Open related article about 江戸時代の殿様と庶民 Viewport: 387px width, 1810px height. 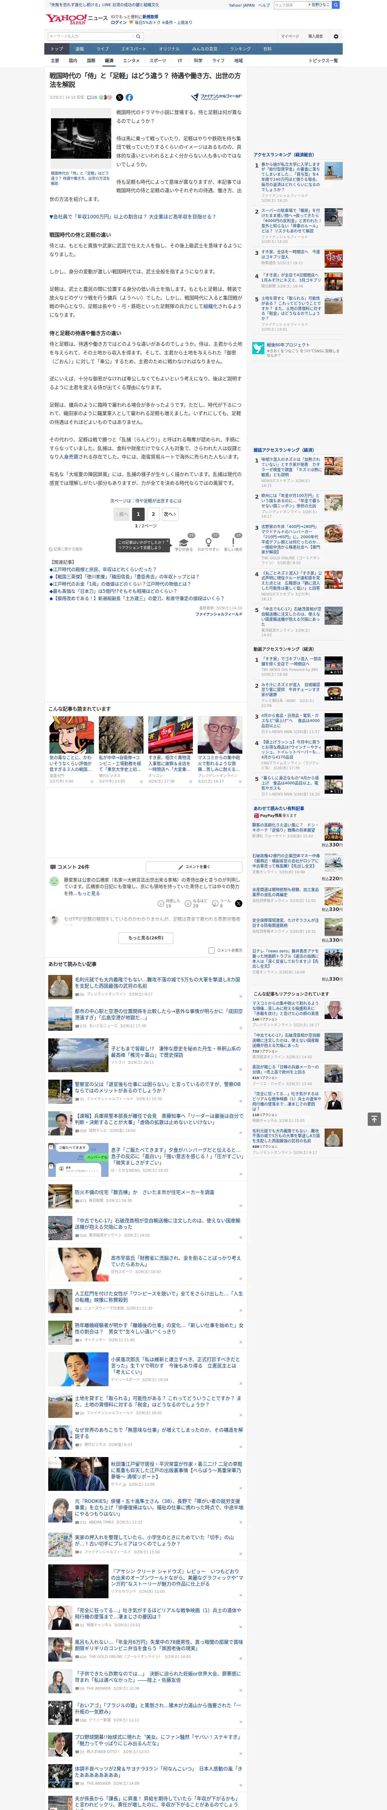coord(103,570)
